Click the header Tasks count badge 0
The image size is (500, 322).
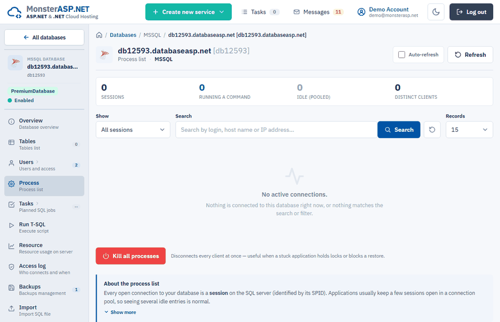click(x=274, y=12)
